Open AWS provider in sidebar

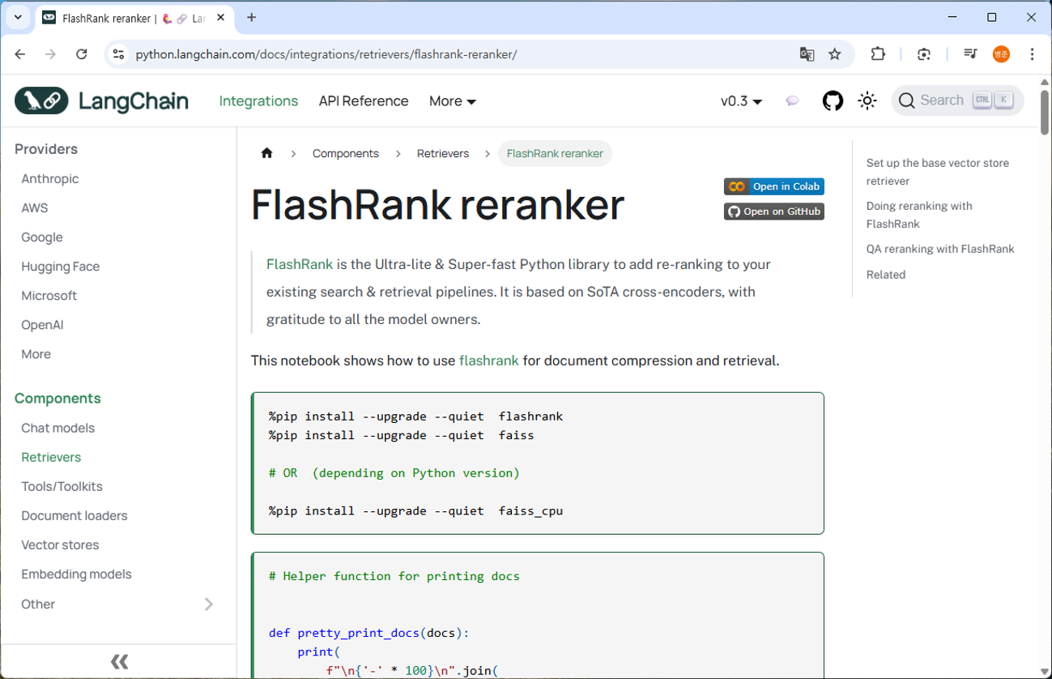tap(35, 207)
